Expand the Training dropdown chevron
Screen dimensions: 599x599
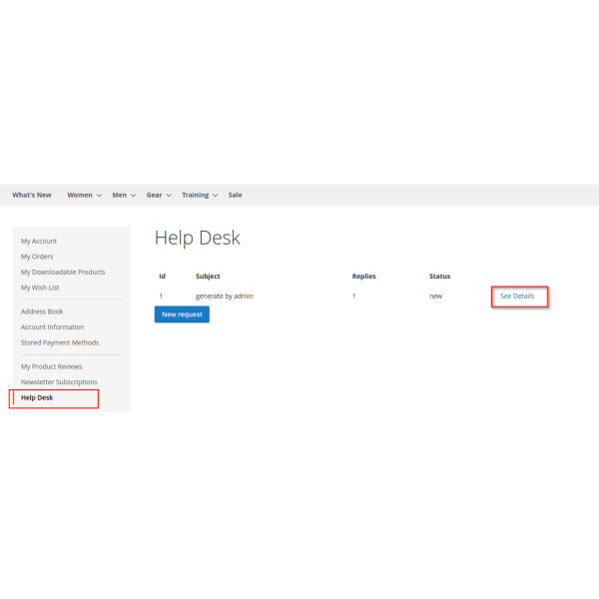tap(217, 196)
